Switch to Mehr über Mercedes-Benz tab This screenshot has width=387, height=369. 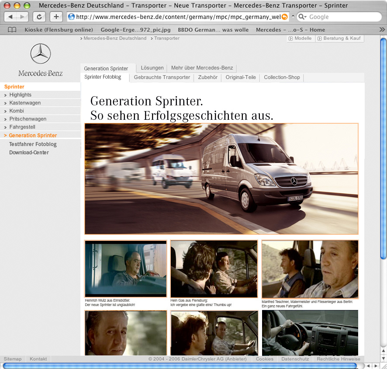pyautogui.click(x=202, y=68)
